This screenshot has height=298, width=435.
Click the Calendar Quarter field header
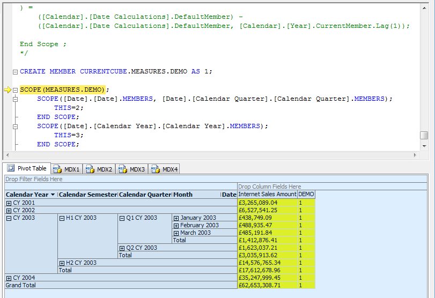(x=145, y=195)
